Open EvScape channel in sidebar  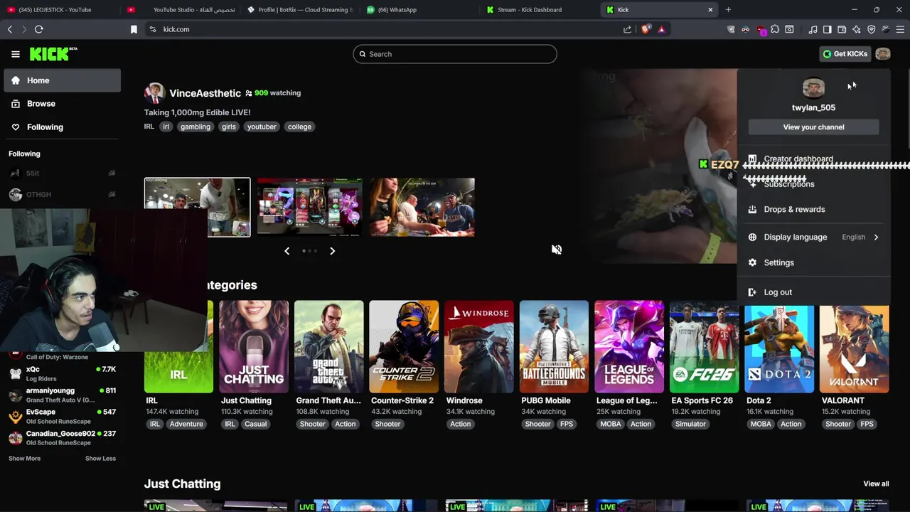(62, 416)
